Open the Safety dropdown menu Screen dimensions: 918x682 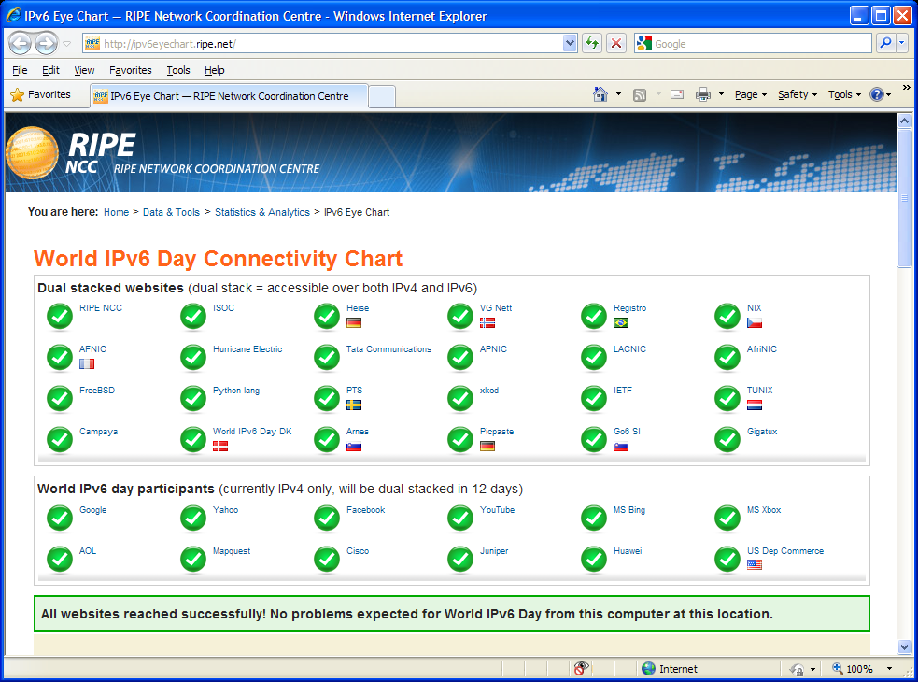pos(798,94)
